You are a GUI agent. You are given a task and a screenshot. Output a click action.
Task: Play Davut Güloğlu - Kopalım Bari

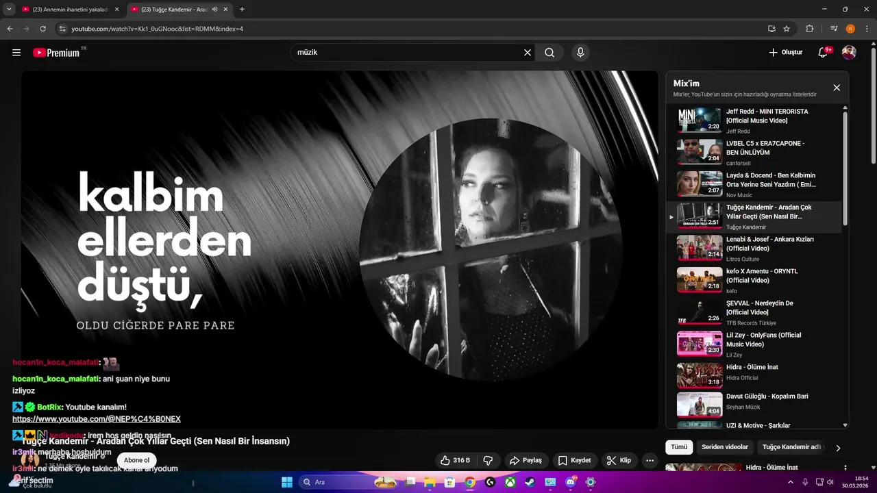pyautogui.click(x=754, y=405)
